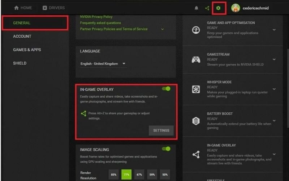Open GAMES & APPS settings section
Image resolution: width=289 pixels, height=181 pixels.
click(27, 50)
